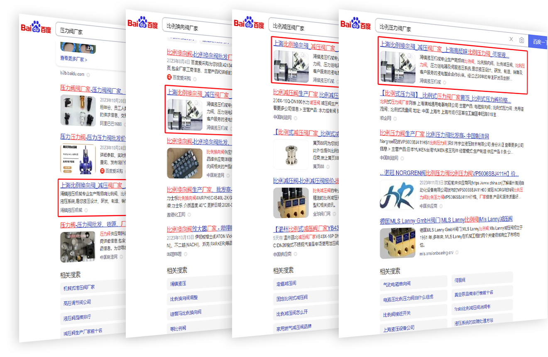Open 比例压力阀生产厂家_比例压力阀批发商-中国制造网 result
The image size is (548, 357).
click(434, 135)
